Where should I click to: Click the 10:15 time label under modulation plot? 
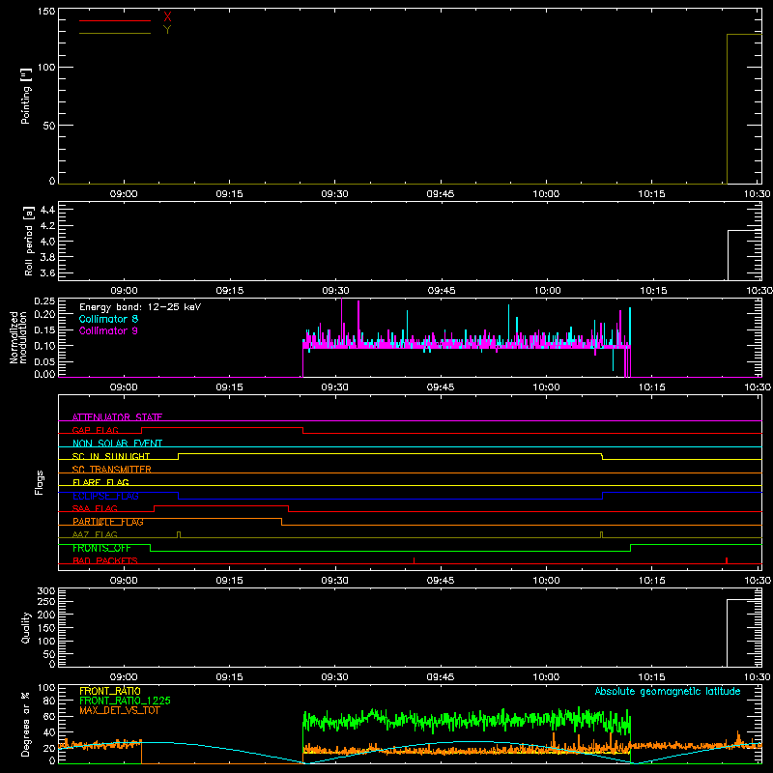(651, 387)
